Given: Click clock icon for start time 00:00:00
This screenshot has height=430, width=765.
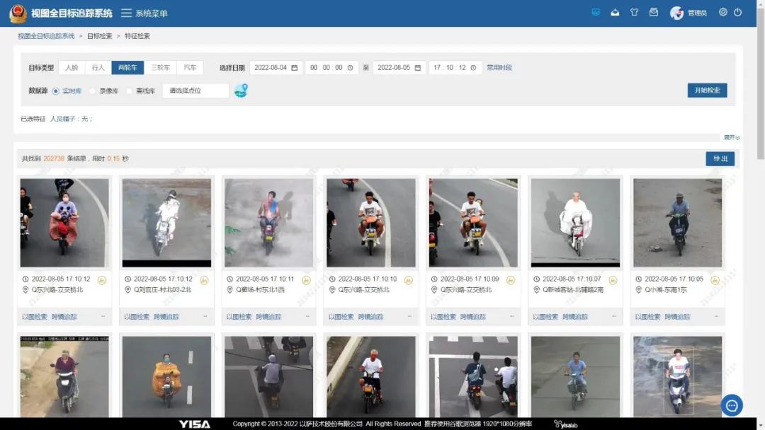Looking at the screenshot, I should point(350,68).
